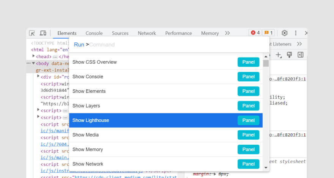Open the three-dot DevTools menu

tap(296, 33)
